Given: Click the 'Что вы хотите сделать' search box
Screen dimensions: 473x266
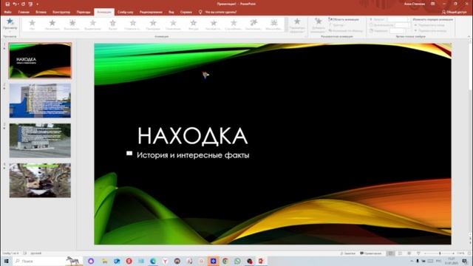Looking at the screenshot, I should tap(220, 12).
